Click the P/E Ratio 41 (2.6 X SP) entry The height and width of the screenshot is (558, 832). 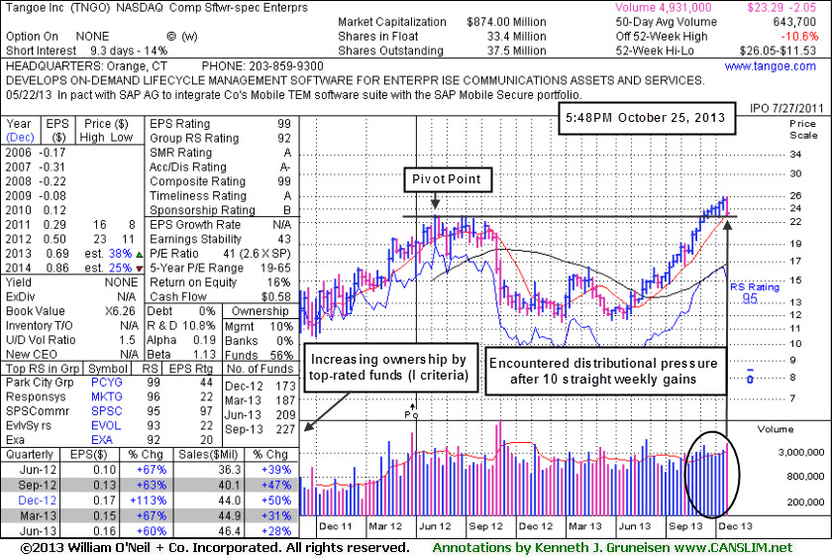(x=220, y=254)
